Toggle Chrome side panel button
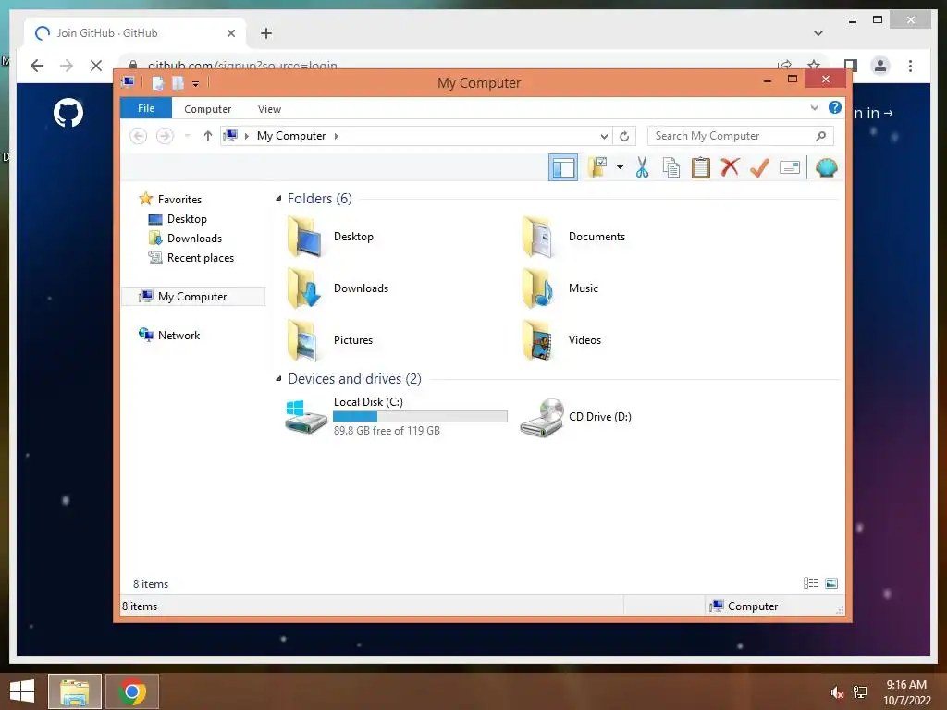This screenshot has width=947, height=710. click(x=851, y=66)
